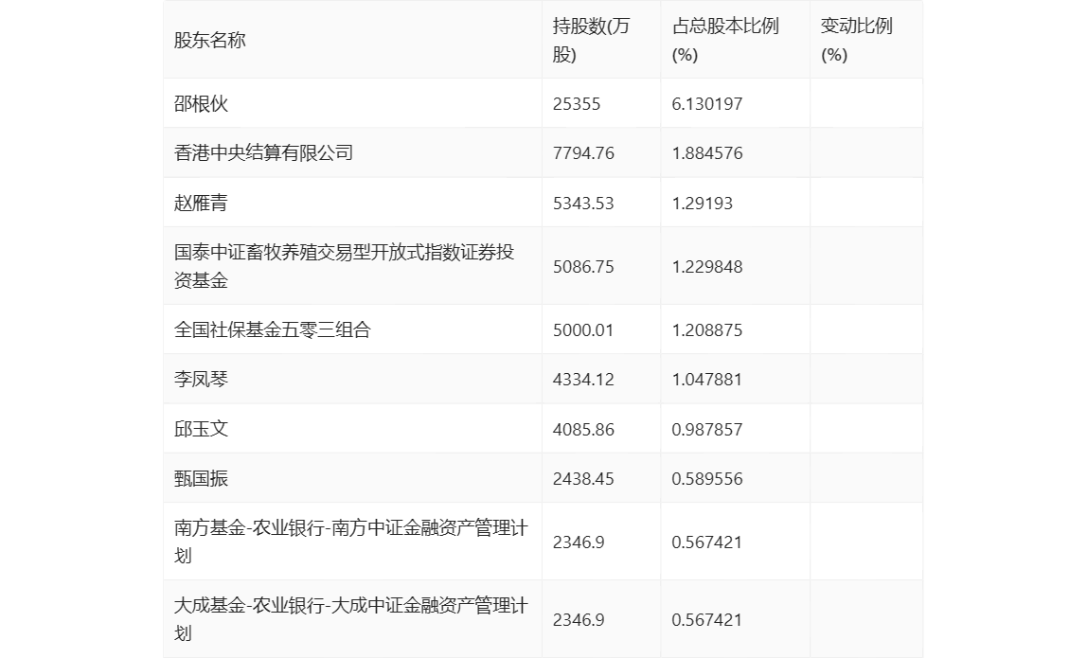Select the value 2438.45

[583, 478]
